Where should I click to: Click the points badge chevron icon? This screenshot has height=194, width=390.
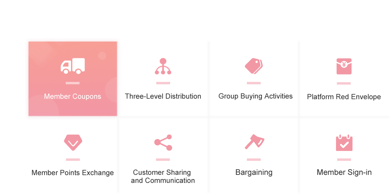point(73,143)
